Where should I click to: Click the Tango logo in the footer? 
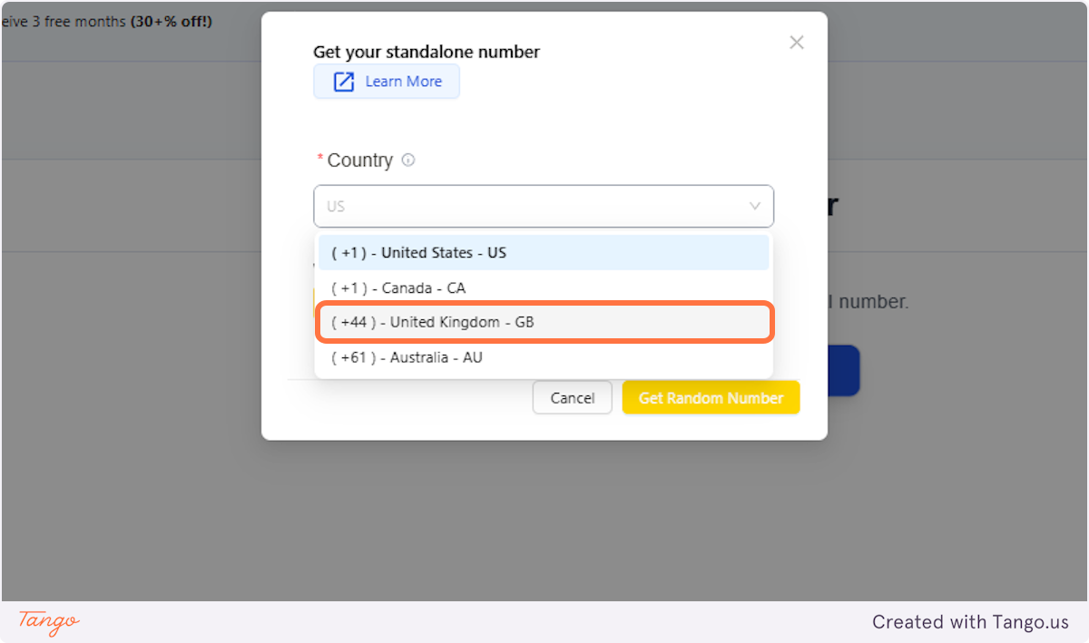point(45,623)
